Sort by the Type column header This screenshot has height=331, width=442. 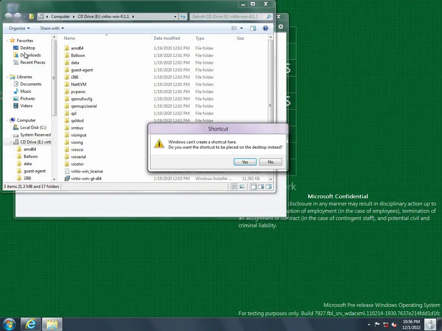pos(213,38)
